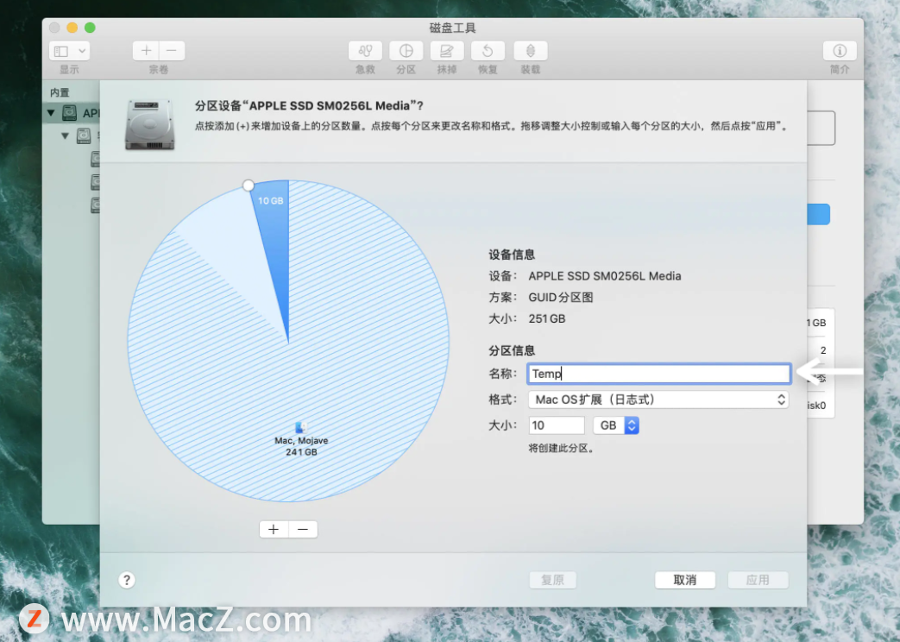The width and height of the screenshot is (900, 642).
Task: Click the 内置 sidebar section header
Action: (x=60, y=92)
